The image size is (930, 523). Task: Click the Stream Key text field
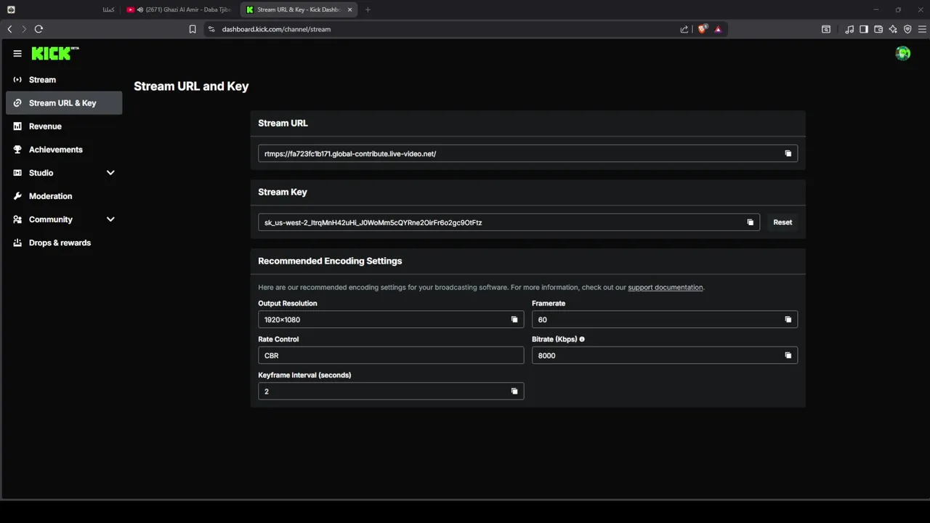[501, 222]
